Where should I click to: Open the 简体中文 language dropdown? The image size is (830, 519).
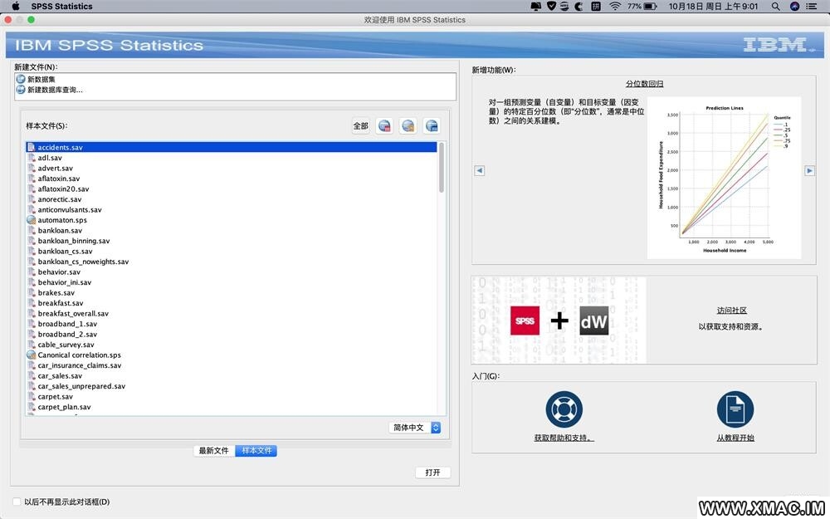coord(414,428)
